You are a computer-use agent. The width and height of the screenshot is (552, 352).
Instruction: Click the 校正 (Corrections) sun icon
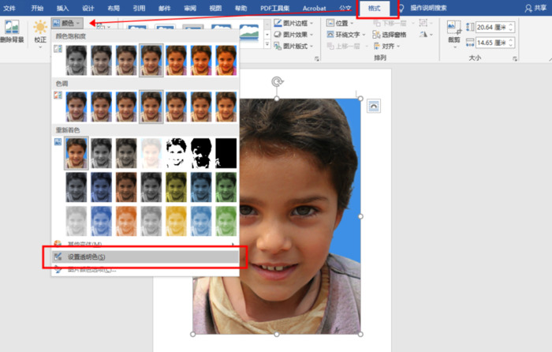coord(39,30)
